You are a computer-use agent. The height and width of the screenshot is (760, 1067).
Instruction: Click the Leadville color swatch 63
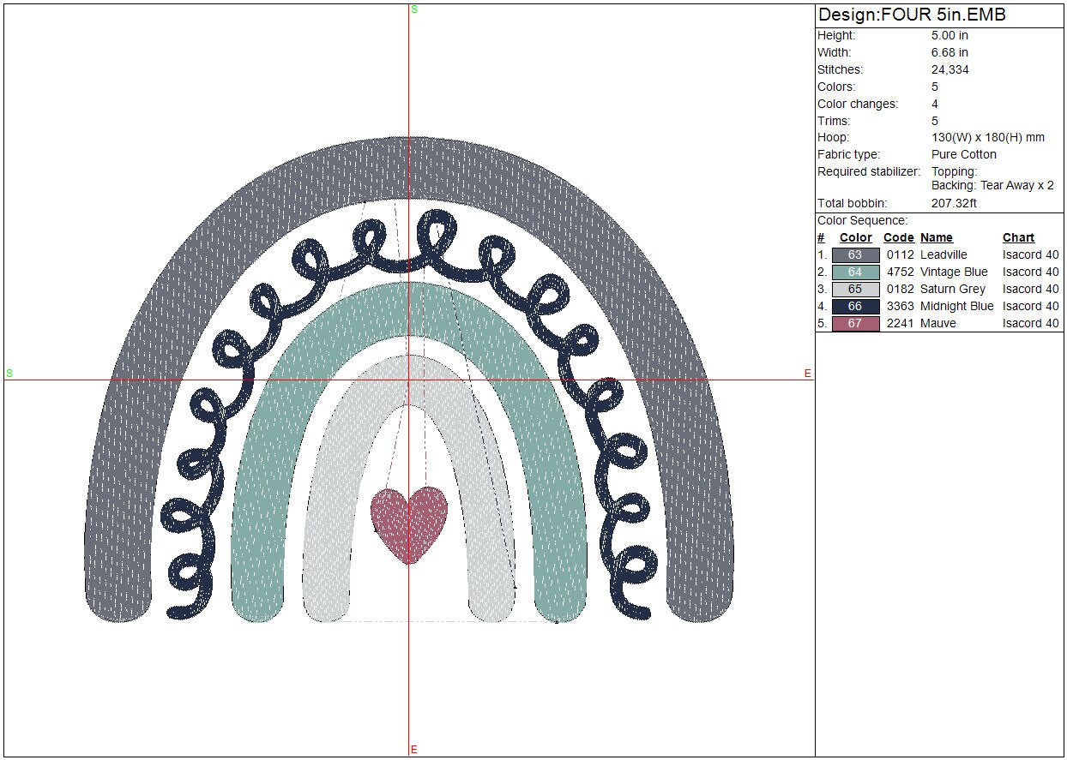pyautogui.click(x=855, y=254)
